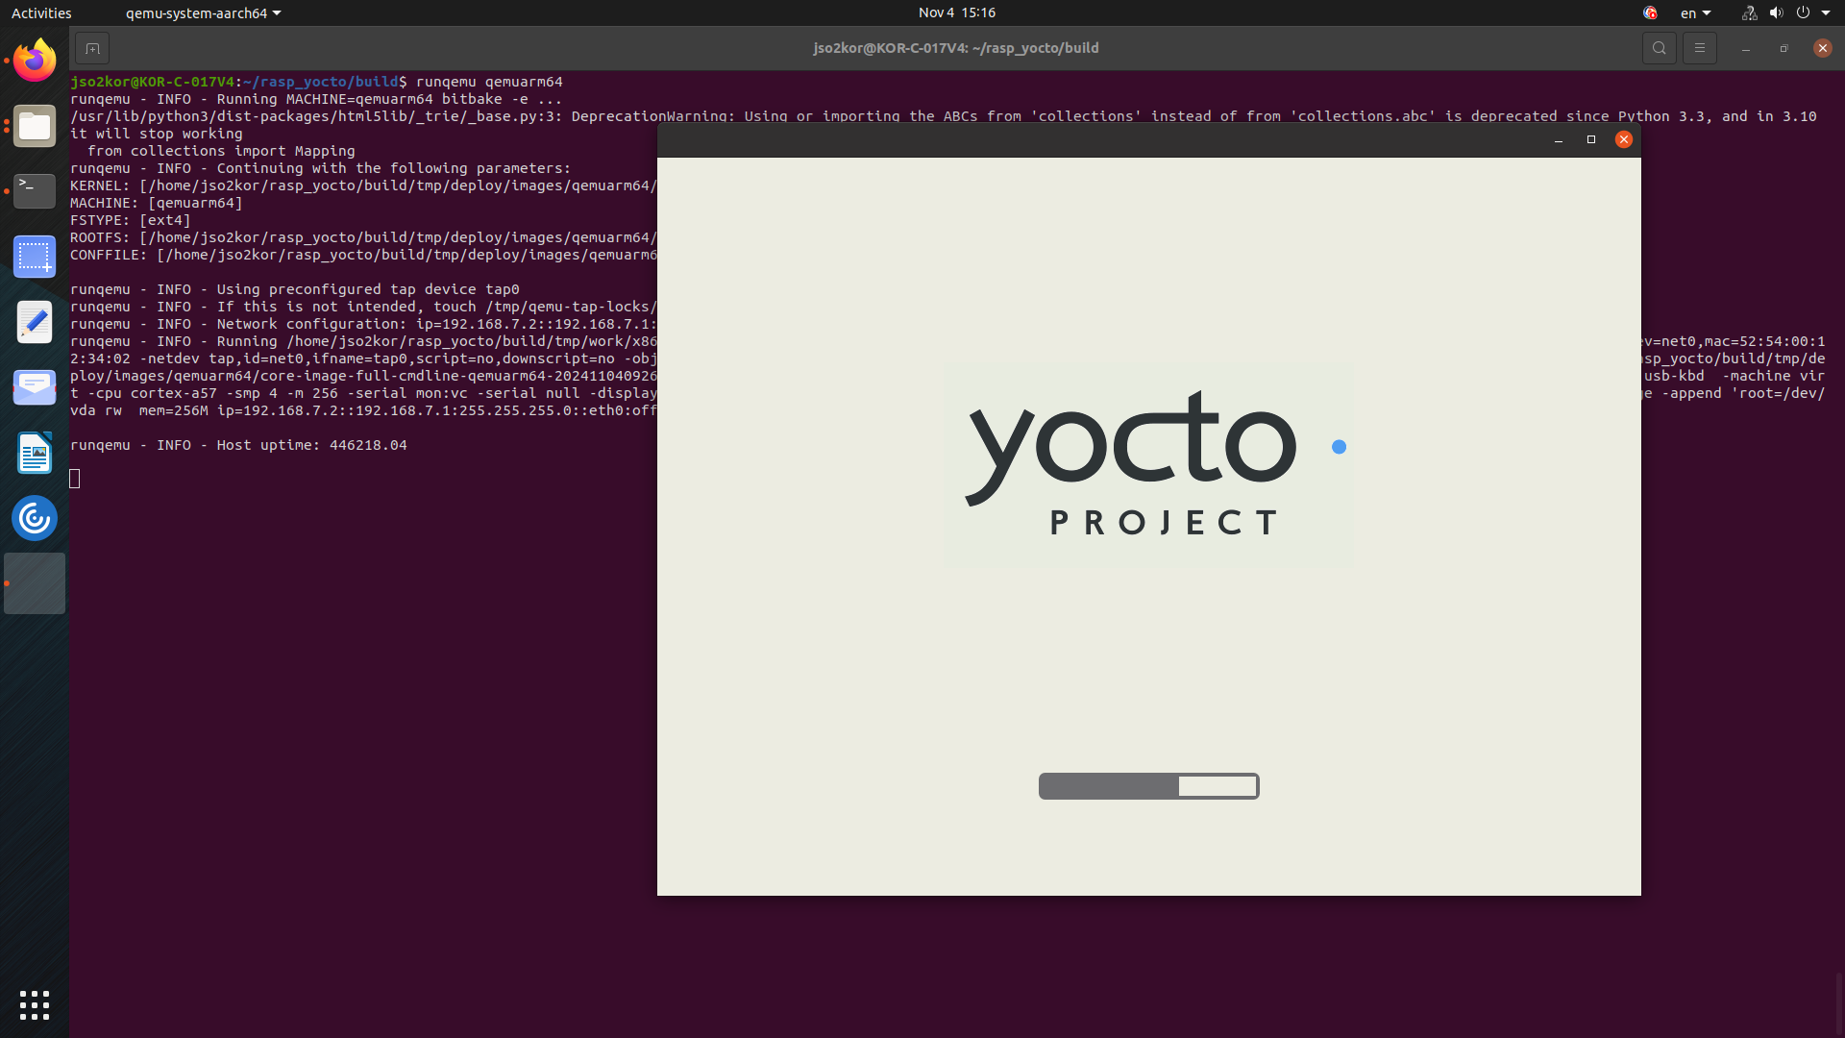Open the blue swirl app in dock
Screen dimensions: 1845x1038
[35, 518]
